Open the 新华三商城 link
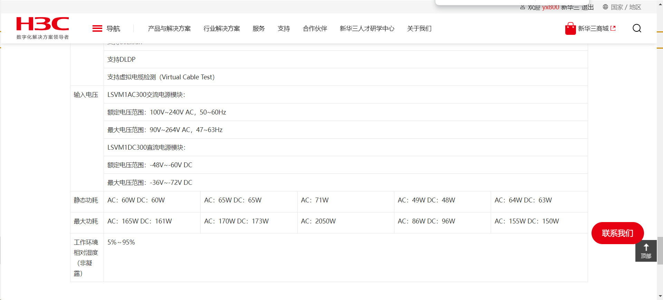Viewport: 663px width, 300px height. (593, 29)
